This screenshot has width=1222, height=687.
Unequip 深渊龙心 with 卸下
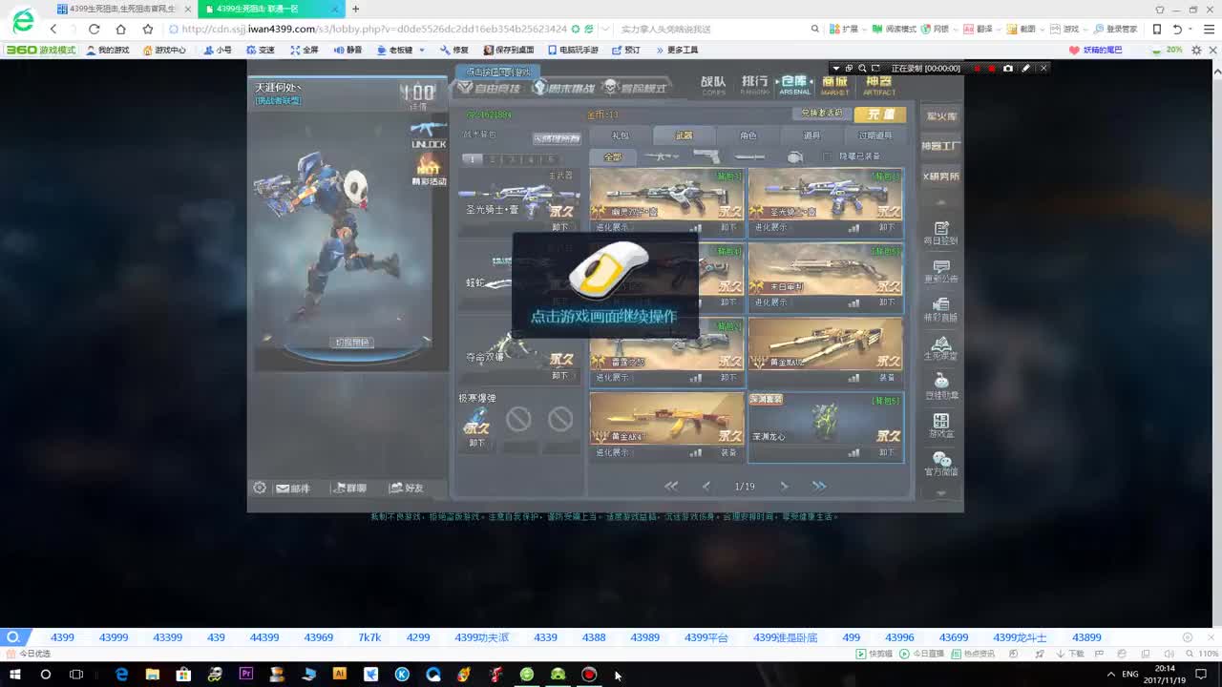[887, 453]
